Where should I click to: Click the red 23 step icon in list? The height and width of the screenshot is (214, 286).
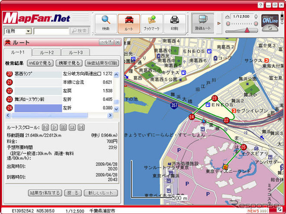(9, 99)
